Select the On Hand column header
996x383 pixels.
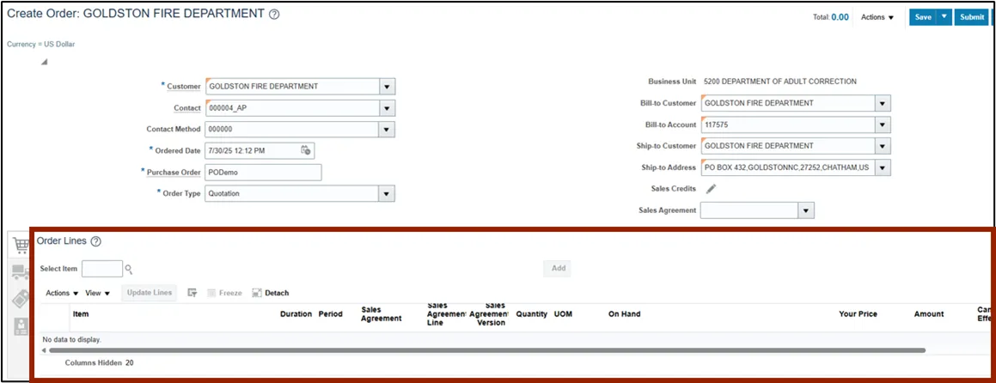tap(625, 313)
